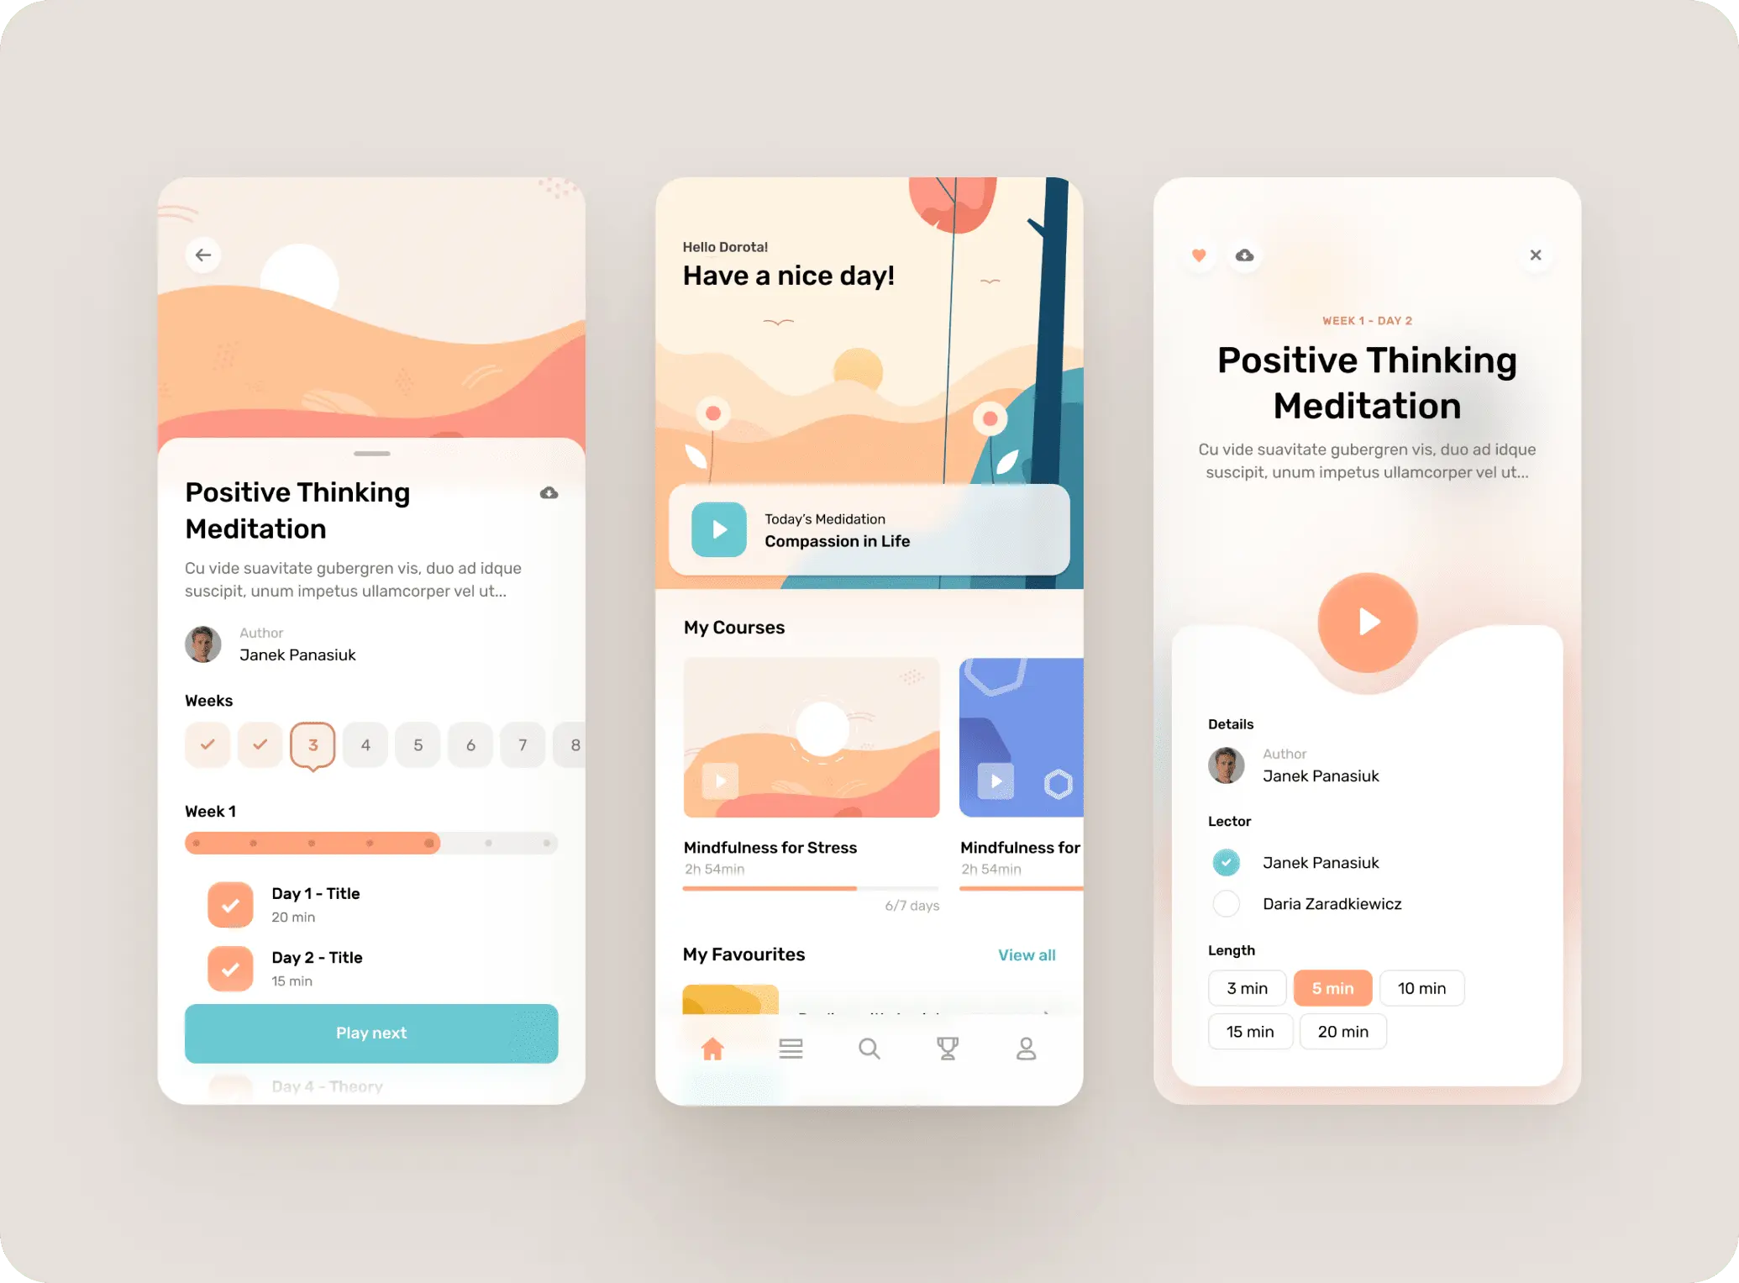The image size is (1739, 1283).
Task: Select Week 3 in the weeks selector
Action: (312, 744)
